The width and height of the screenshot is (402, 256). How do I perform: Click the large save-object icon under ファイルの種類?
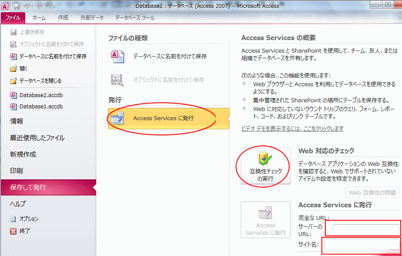tap(118, 80)
